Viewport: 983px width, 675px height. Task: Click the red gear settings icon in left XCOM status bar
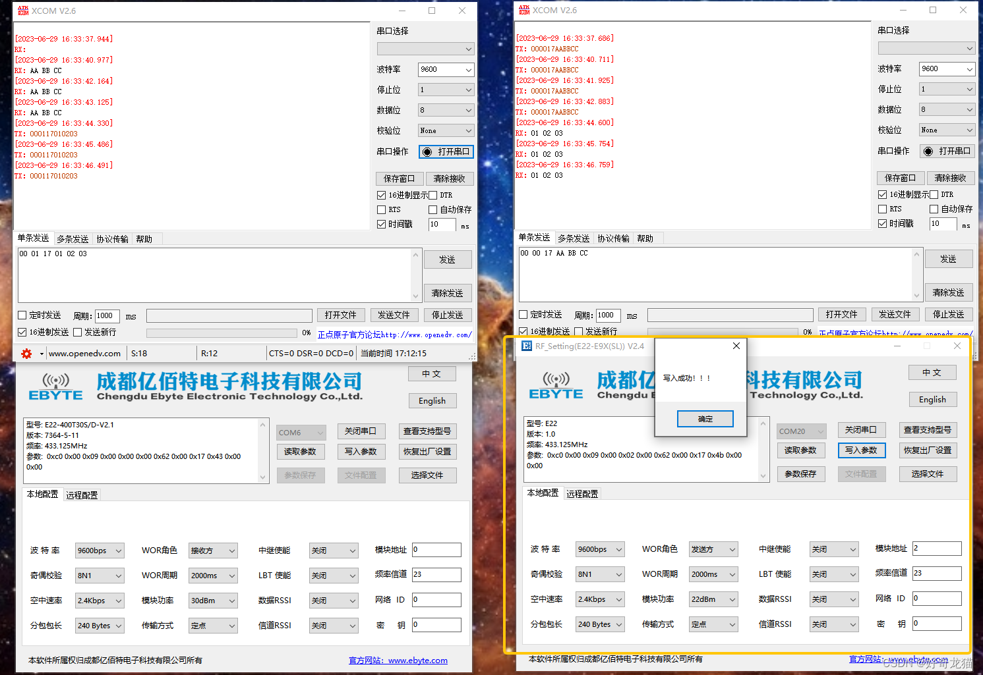click(x=26, y=354)
